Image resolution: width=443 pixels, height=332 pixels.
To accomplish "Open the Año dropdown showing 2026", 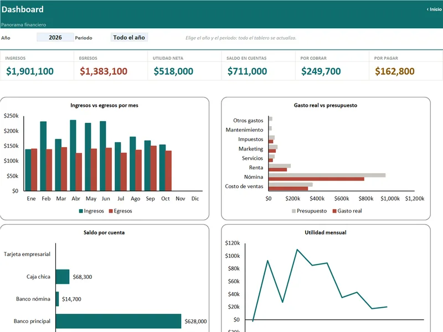I will click(x=55, y=37).
